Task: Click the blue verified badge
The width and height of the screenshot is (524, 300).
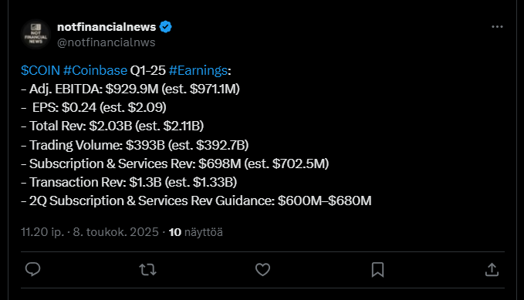Action: [165, 27]
